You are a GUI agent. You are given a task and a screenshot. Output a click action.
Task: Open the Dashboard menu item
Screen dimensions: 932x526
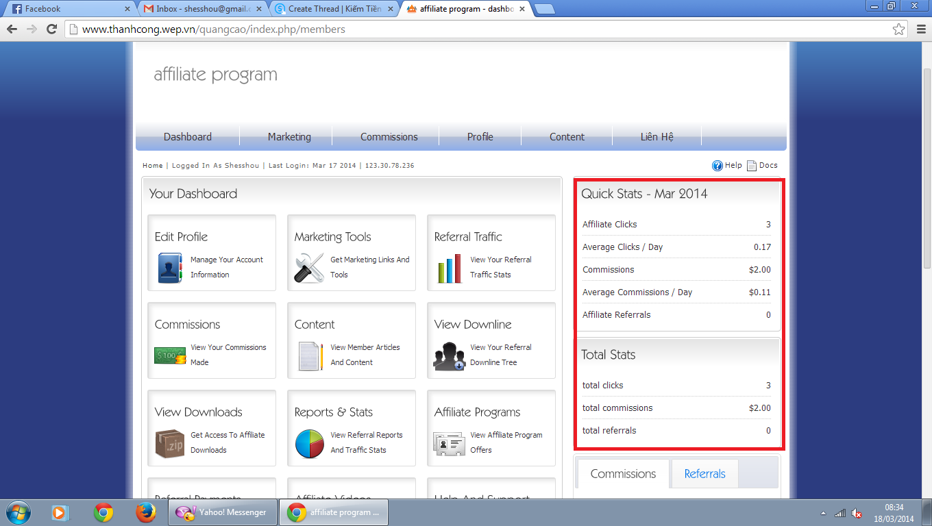coord(188,137)
